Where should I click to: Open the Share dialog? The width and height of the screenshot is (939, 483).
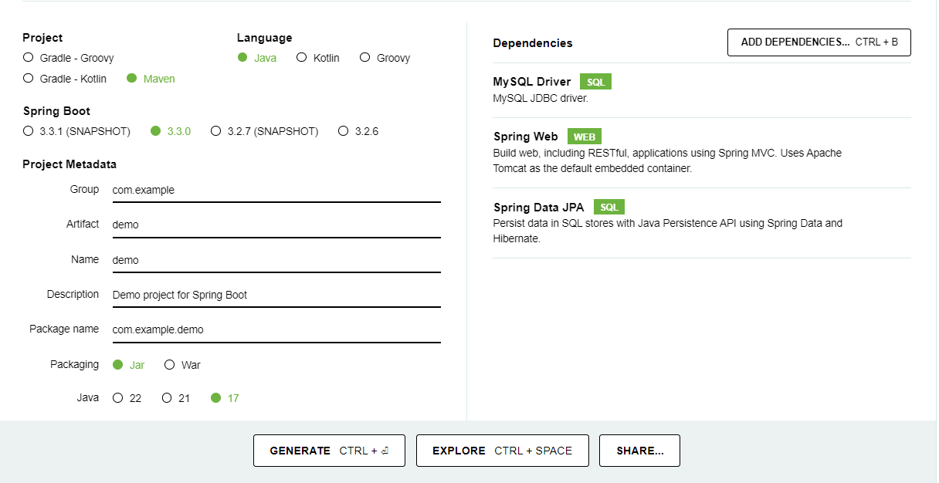tap(639, 451)
